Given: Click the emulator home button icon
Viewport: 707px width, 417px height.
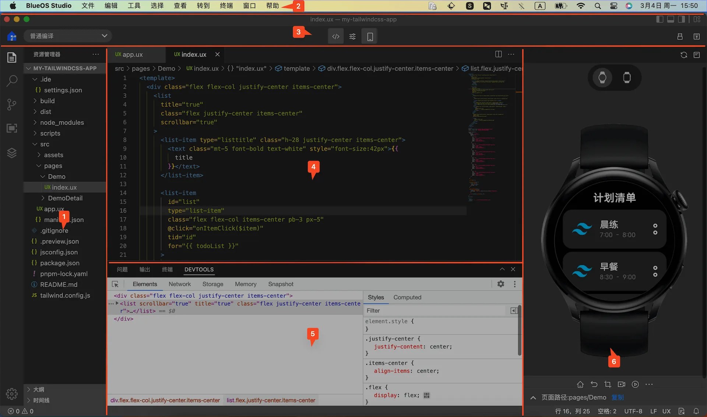Looking at the screenshot, I should point(580,384).
